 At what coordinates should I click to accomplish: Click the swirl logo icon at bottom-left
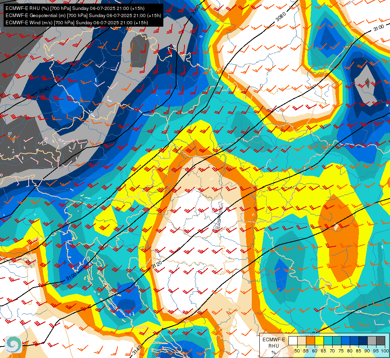point(13,344)
